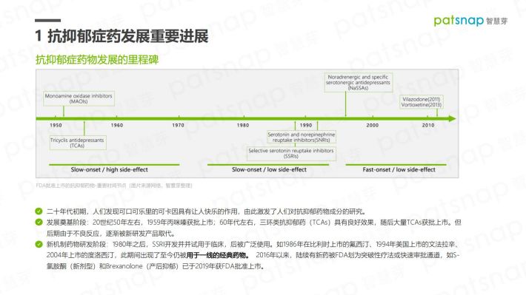Select the Monoamine oxidase inhibitors (MAOIs) label box

(79, 98)
